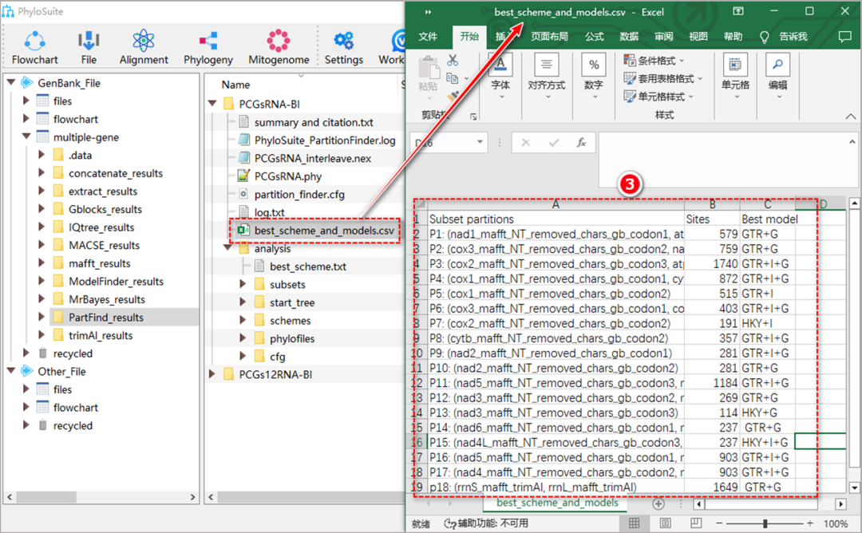This screenshot has width=862, height=533.
Task: Click the insert function fx icon
Action: [581, 143]
